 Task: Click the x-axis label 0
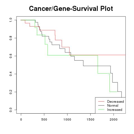pos(21,119)
